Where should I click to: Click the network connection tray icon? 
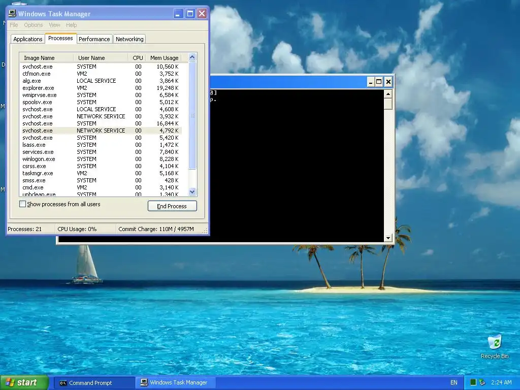pos(482,382)
